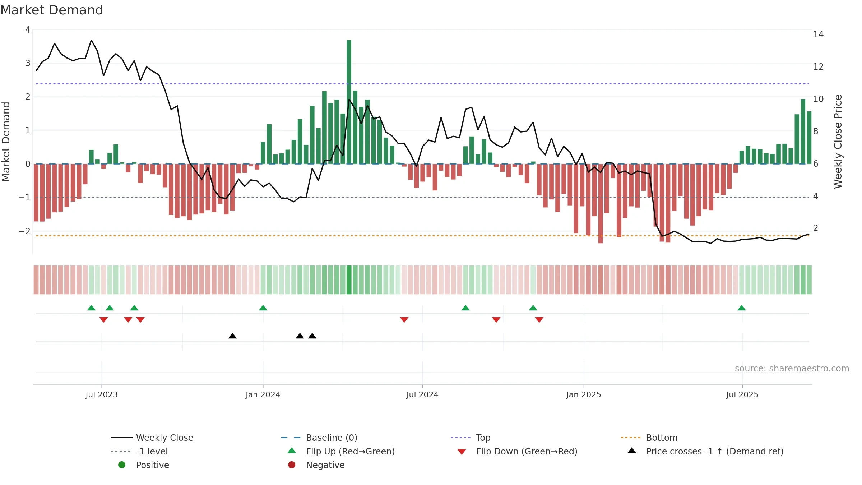This screenshot has height=485, width=862.
Task: Toggle Flip Up (Red→Green) legend entry
Action: [341, 451]
